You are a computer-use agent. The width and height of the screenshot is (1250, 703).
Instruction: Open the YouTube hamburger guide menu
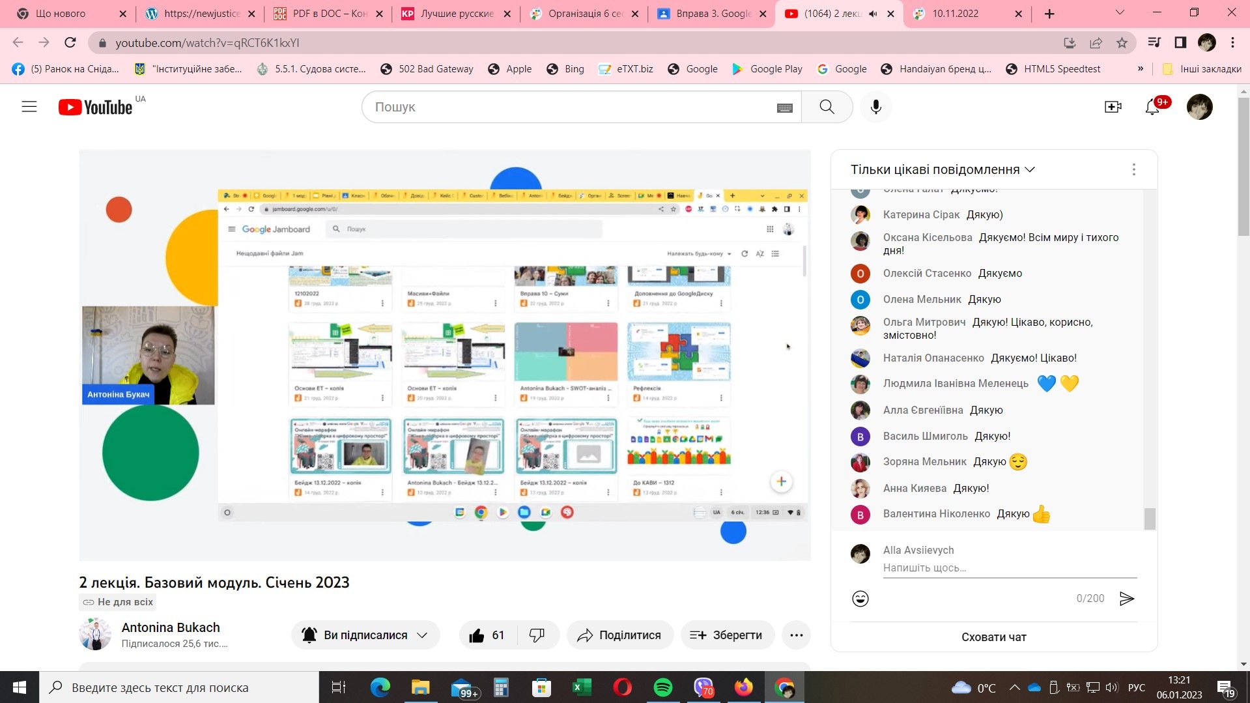coord(29,107)
